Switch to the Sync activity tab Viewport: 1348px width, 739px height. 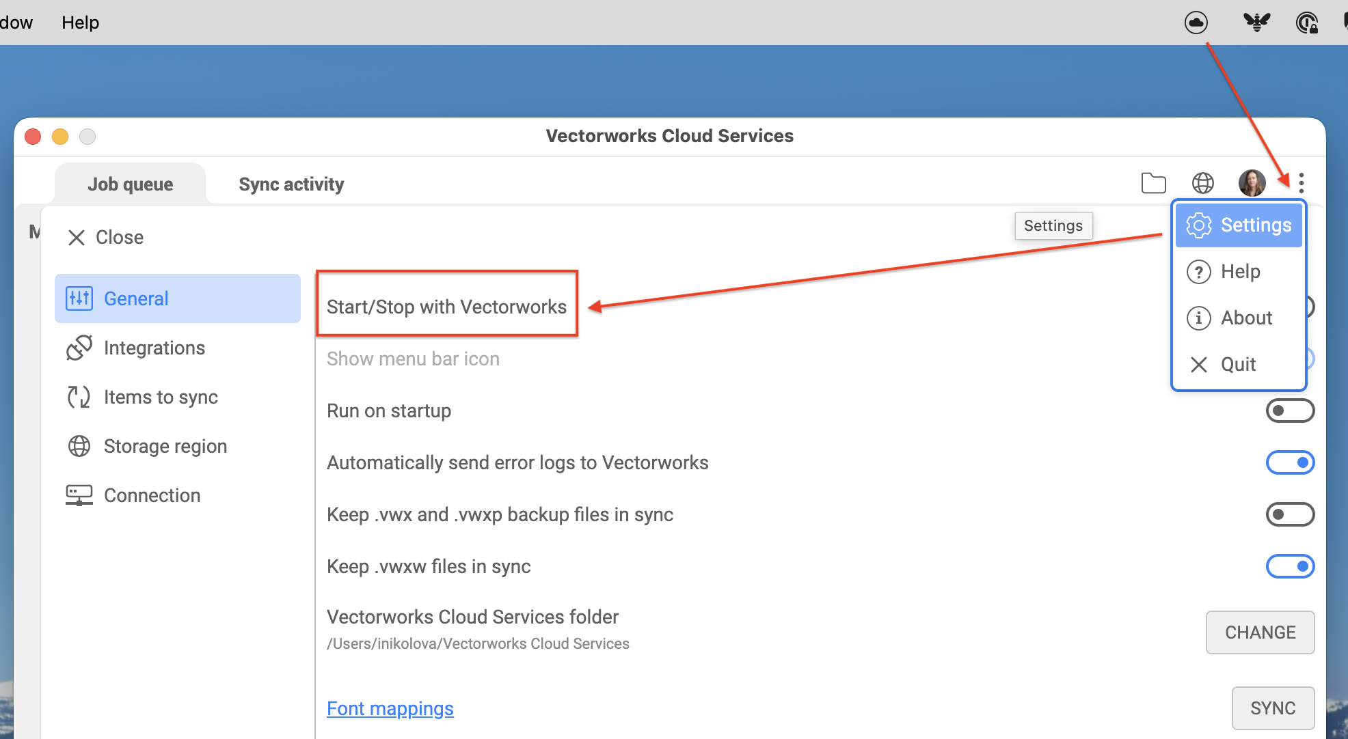tap(291, 184)
